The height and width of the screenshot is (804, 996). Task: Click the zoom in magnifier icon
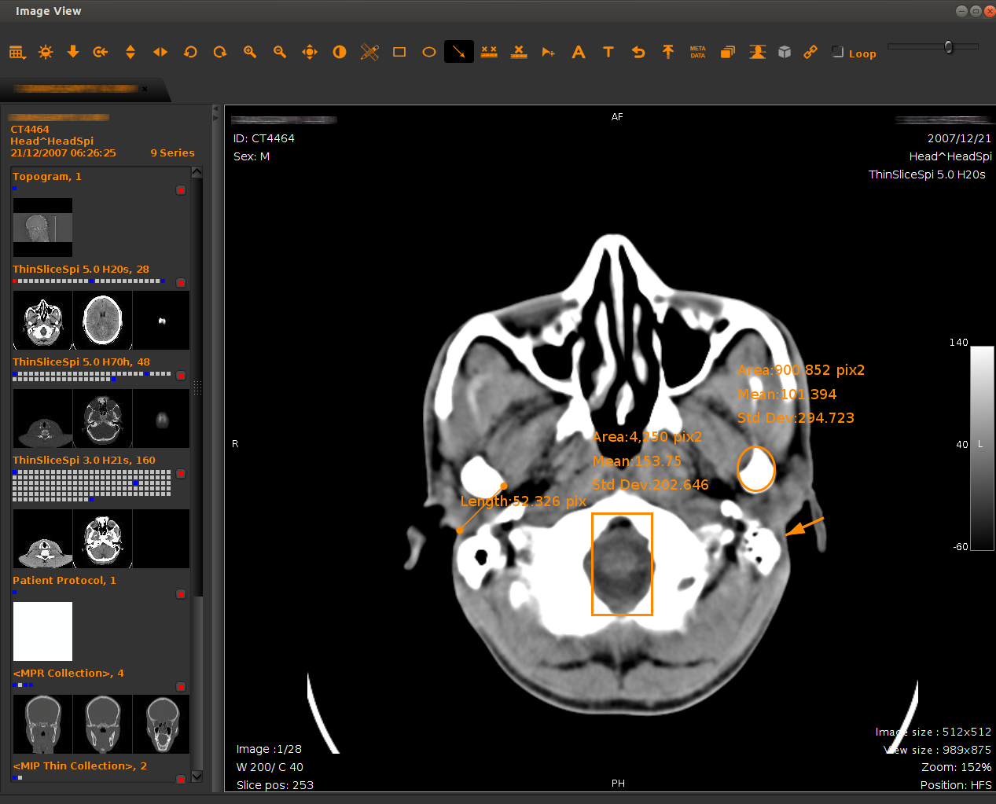(250, 53)
